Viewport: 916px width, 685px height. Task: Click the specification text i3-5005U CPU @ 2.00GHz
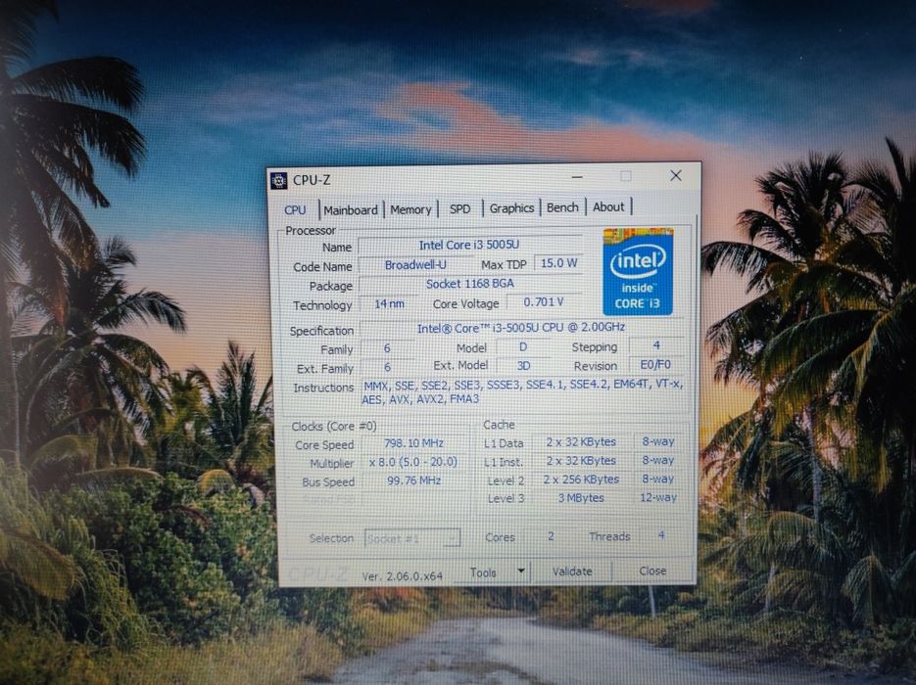[x=521, y=328]
